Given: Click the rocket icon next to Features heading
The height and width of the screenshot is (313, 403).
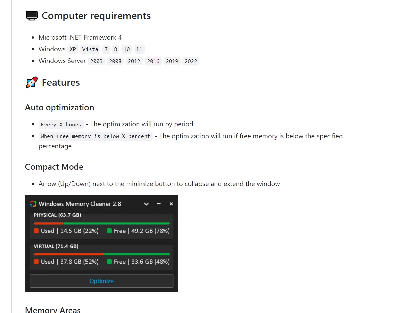Looking at the screenshot, I should tap(31, 82).
